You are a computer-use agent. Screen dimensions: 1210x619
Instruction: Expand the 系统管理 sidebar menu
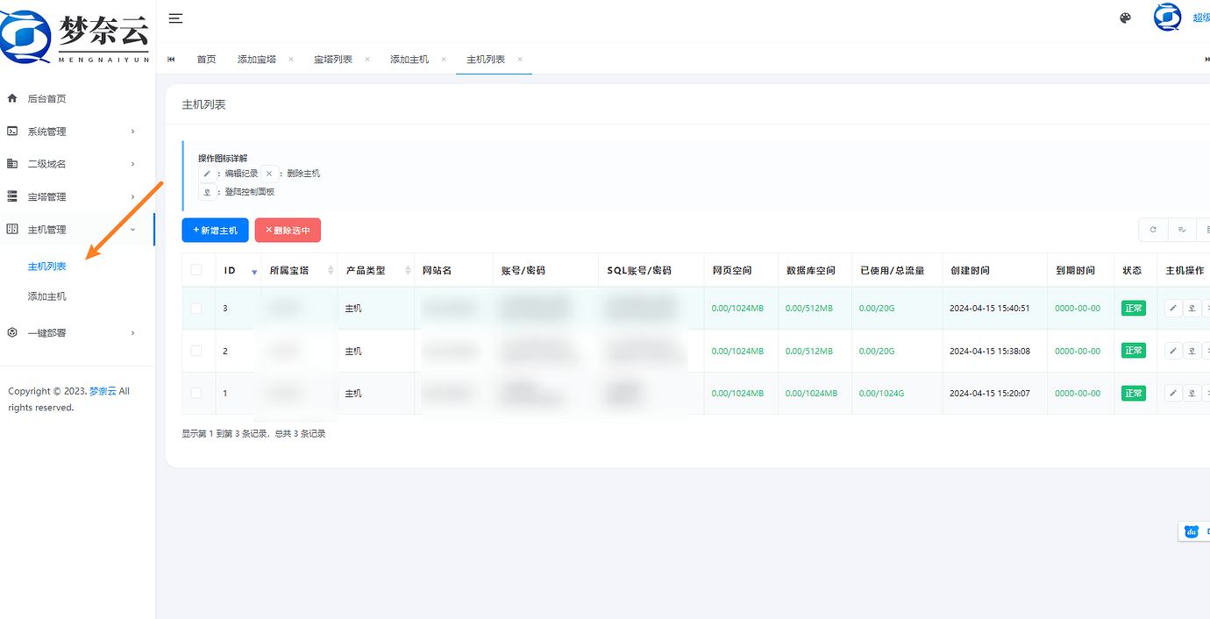click(70, 132)
